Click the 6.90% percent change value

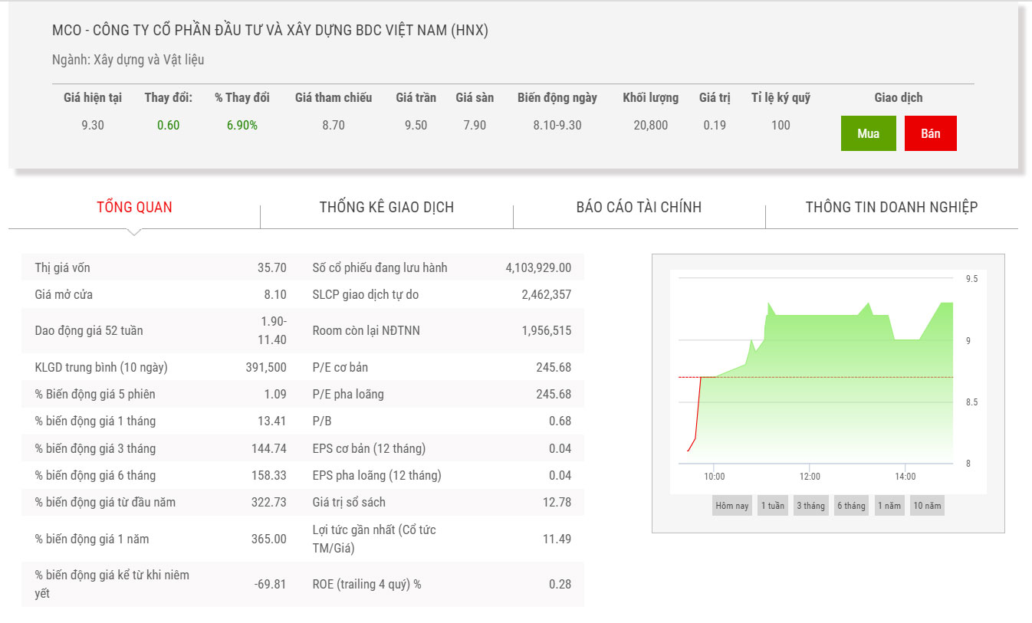tap(242, 125)
